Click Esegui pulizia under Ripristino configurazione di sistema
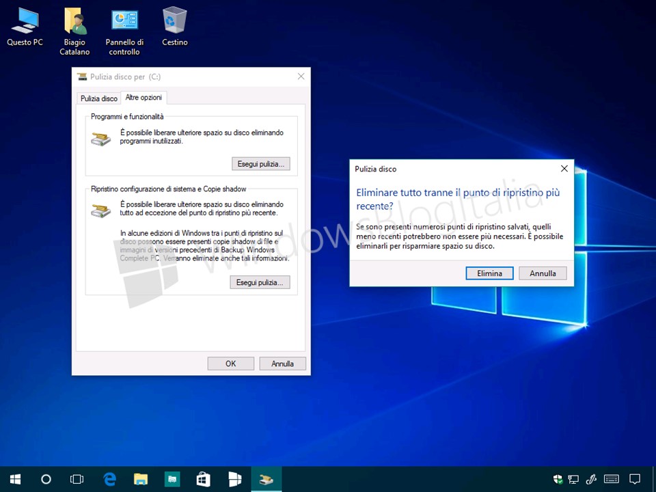Viewport: 656px width, 492px height. tap(260, 282)
